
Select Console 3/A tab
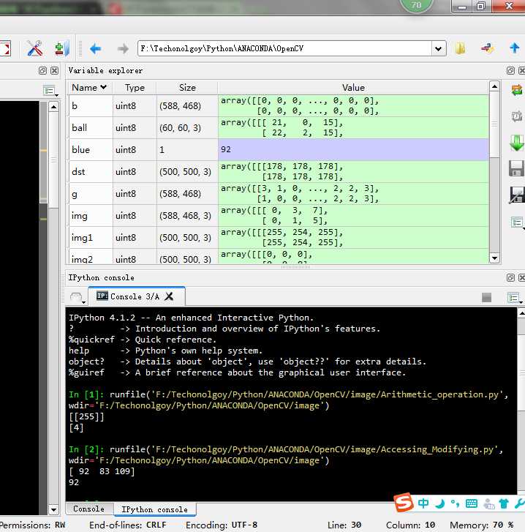[136, 296]
